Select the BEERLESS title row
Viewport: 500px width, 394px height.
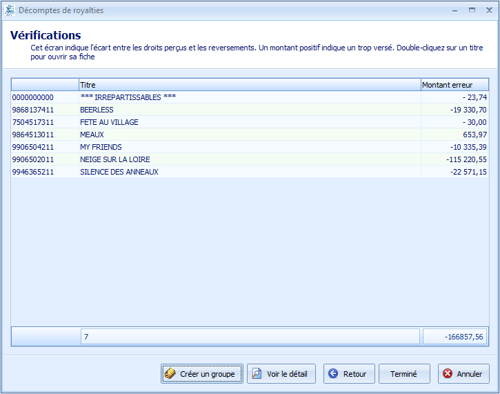point(97,110)
